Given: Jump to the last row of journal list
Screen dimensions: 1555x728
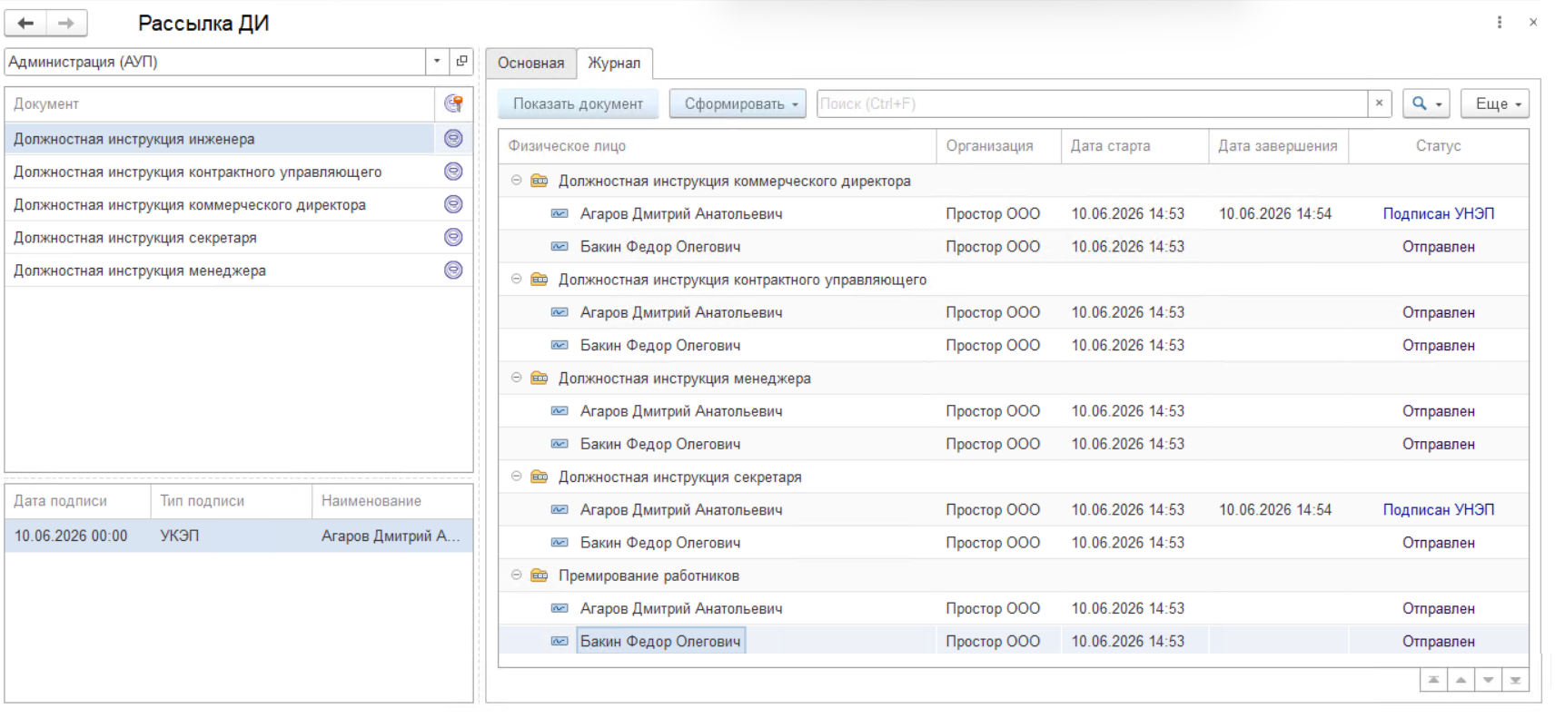Looking at the screenshot, I should click(x=1515, y=680).
